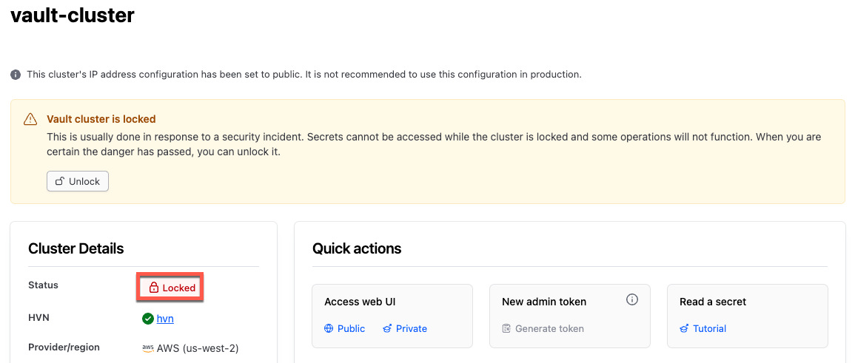Click the open padlock icon on Unlock button
Viewport: 855px width, 363px height.
tap(60, 181)
